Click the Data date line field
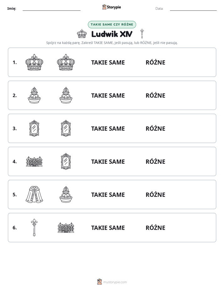Image resolution: width=224 pixels, height=291 pixels. [x=193, y=9]
